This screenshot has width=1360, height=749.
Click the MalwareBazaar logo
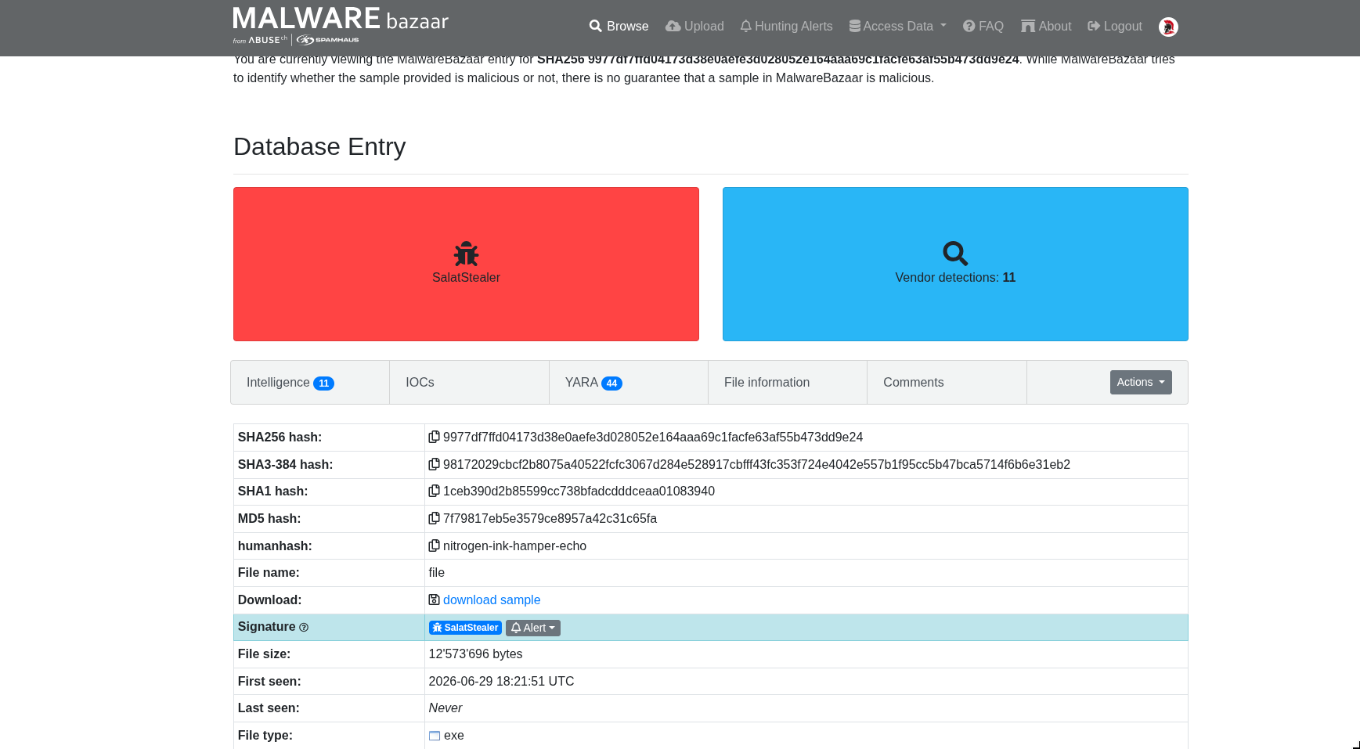click(341, 26)
